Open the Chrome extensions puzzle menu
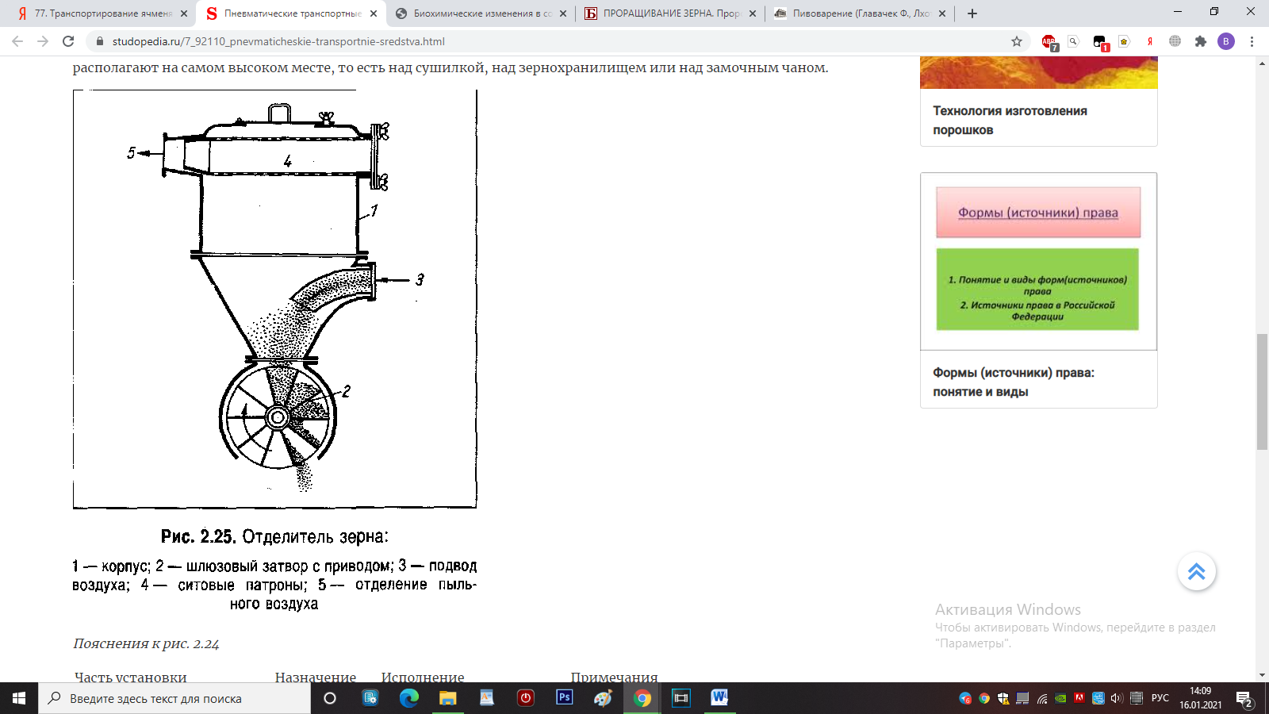Screen dimensions: 1269x714 coord(1200,41)
